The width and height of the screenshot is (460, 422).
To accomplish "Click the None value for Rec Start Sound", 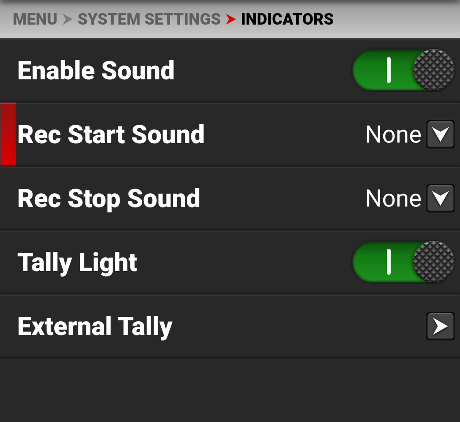I will (x=393, y=134).
